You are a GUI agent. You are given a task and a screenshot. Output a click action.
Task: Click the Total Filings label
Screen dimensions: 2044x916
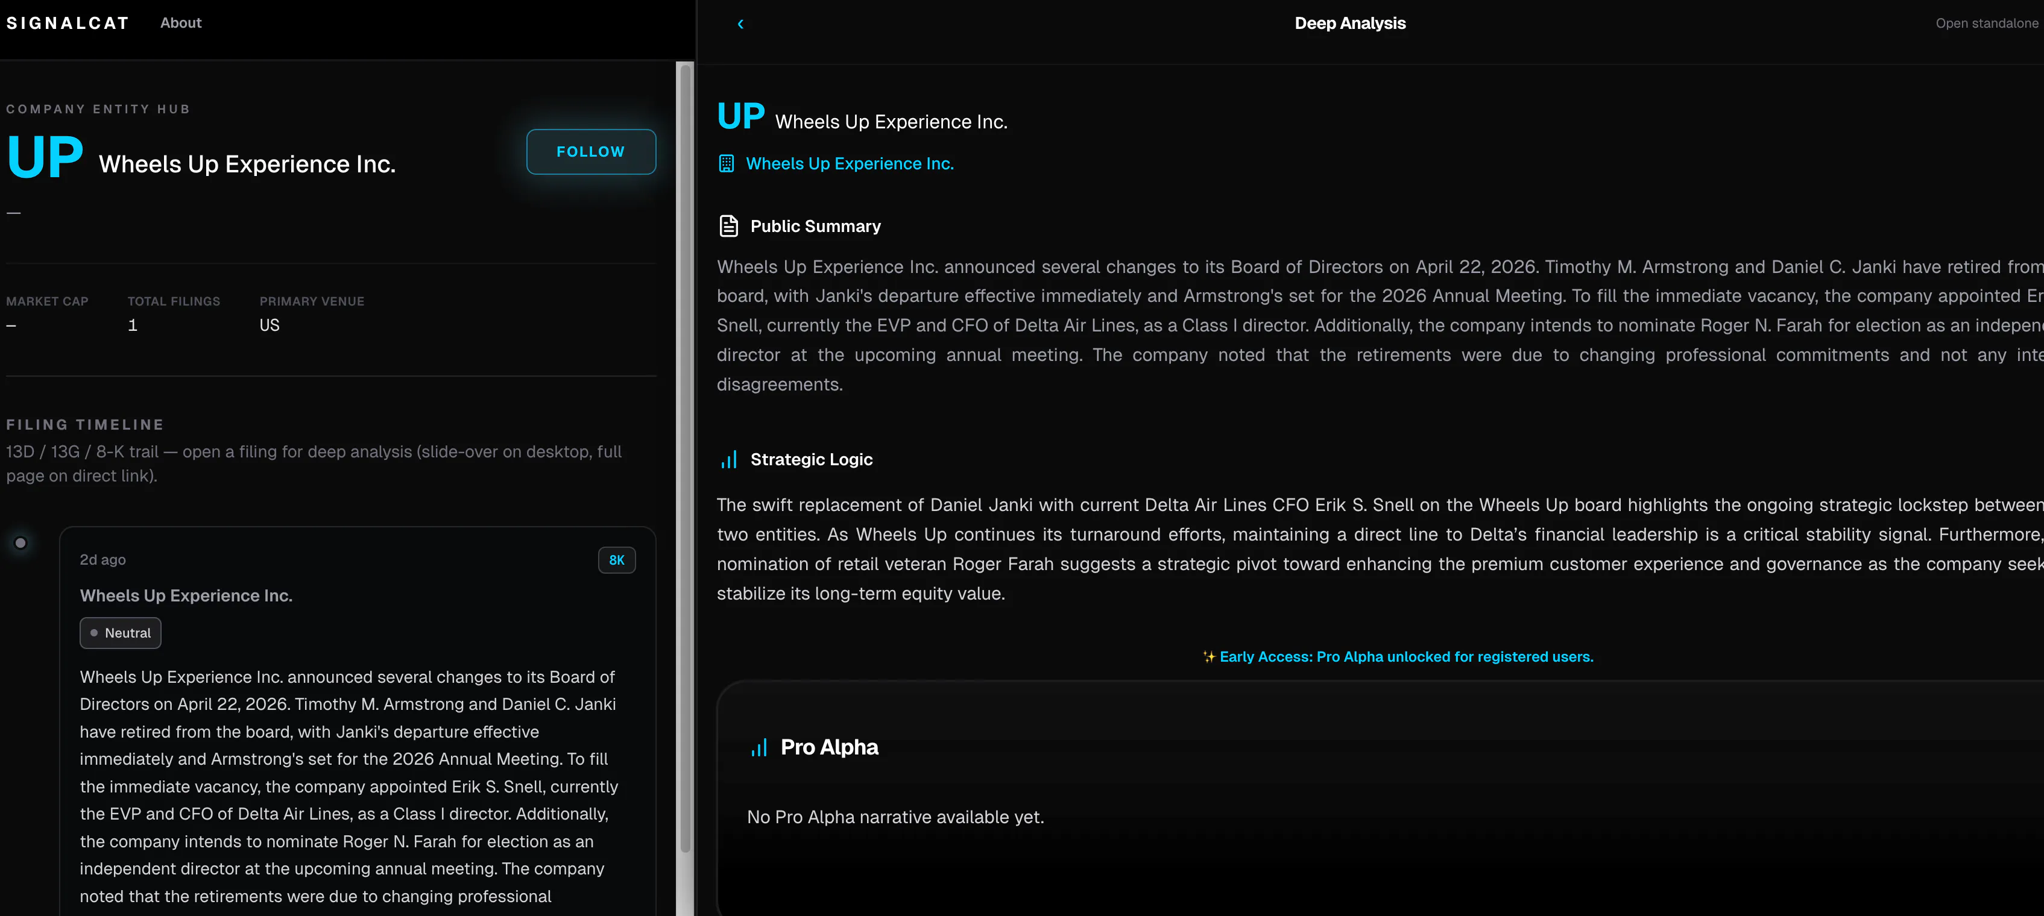pyautogui.click(x=175, y=301)
